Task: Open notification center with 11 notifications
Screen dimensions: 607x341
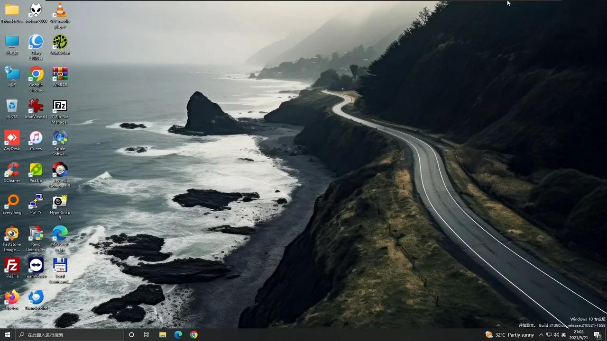Action: click(598, 335)
